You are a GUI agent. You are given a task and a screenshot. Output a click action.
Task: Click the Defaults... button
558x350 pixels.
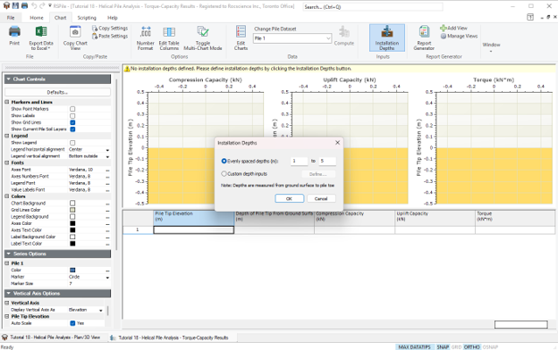[57, 92]
